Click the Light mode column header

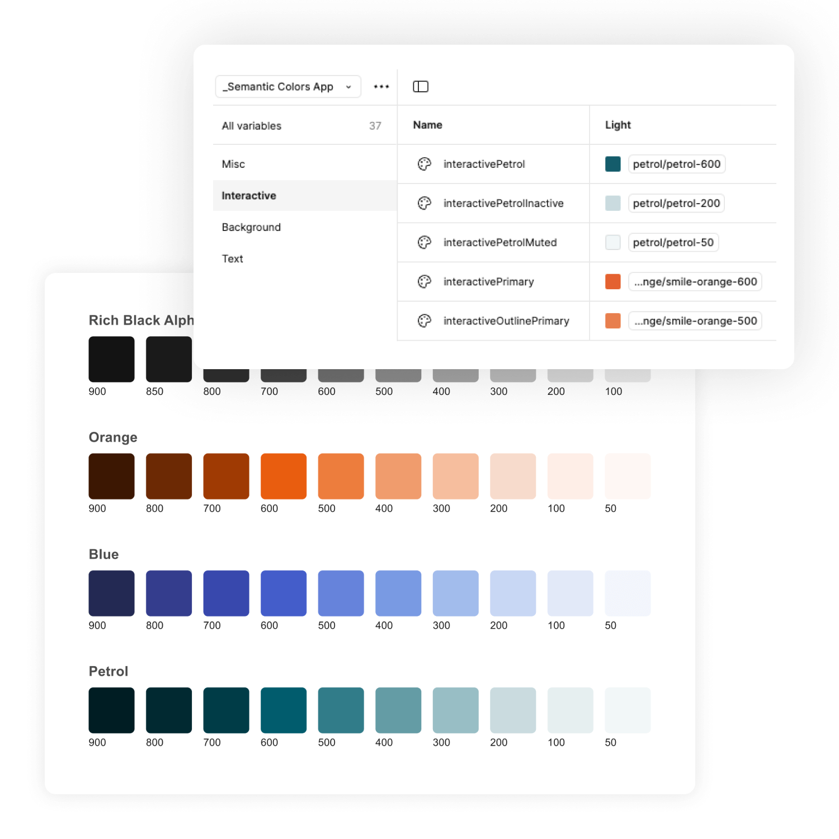[618, 125]
